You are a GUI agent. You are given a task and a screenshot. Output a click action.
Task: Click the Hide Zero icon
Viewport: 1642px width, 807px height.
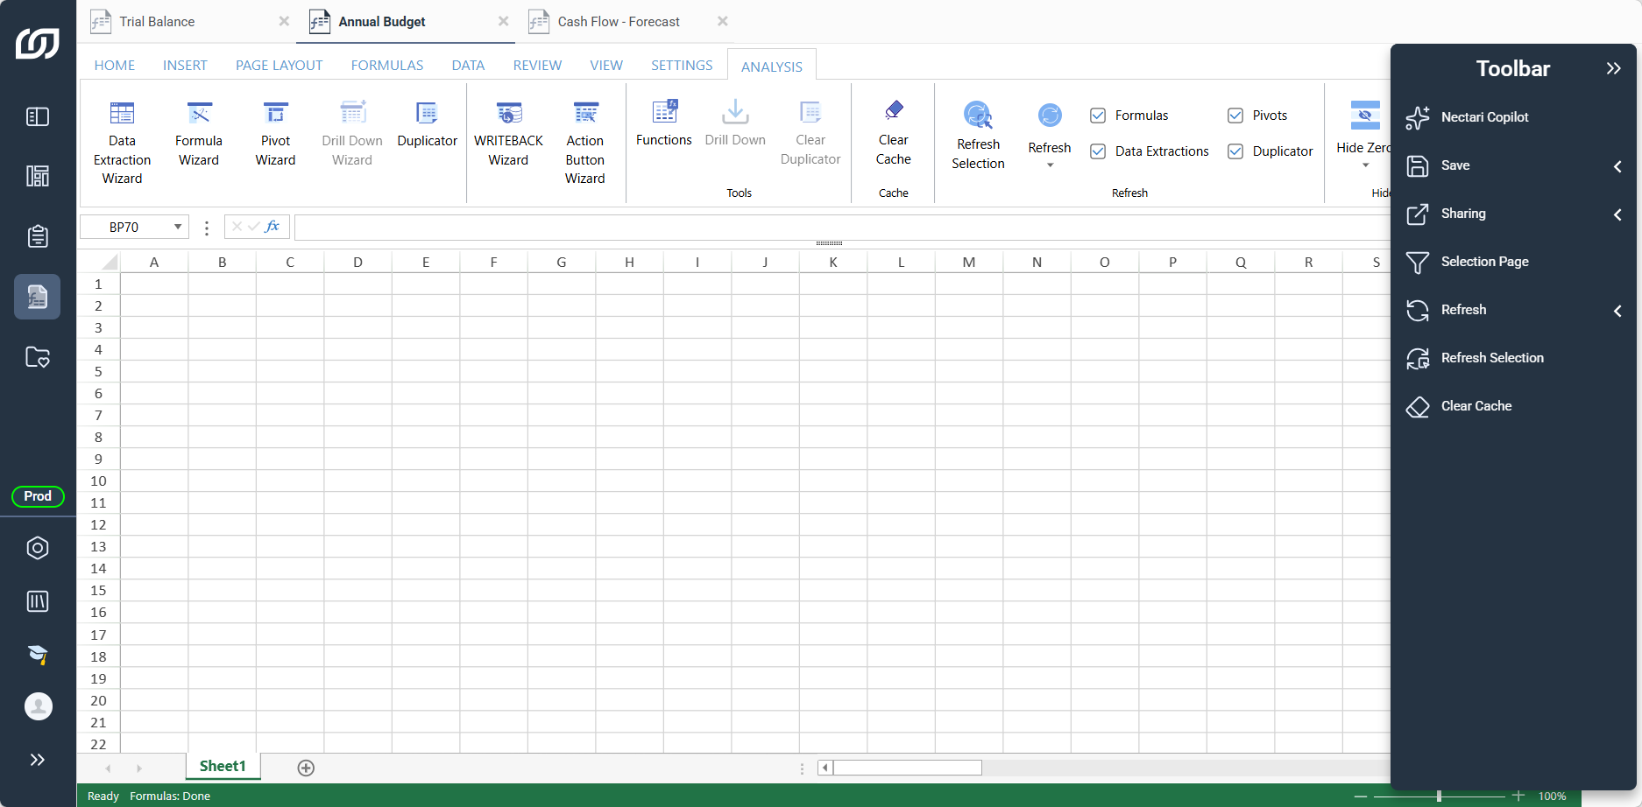pos(1364,115)
